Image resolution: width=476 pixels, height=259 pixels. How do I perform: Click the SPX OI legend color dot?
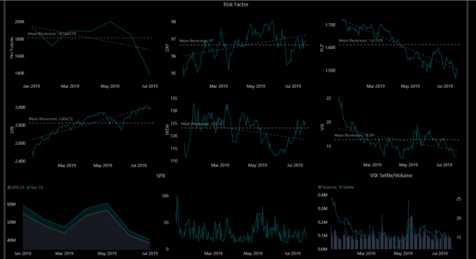click(x=9, y=187)
